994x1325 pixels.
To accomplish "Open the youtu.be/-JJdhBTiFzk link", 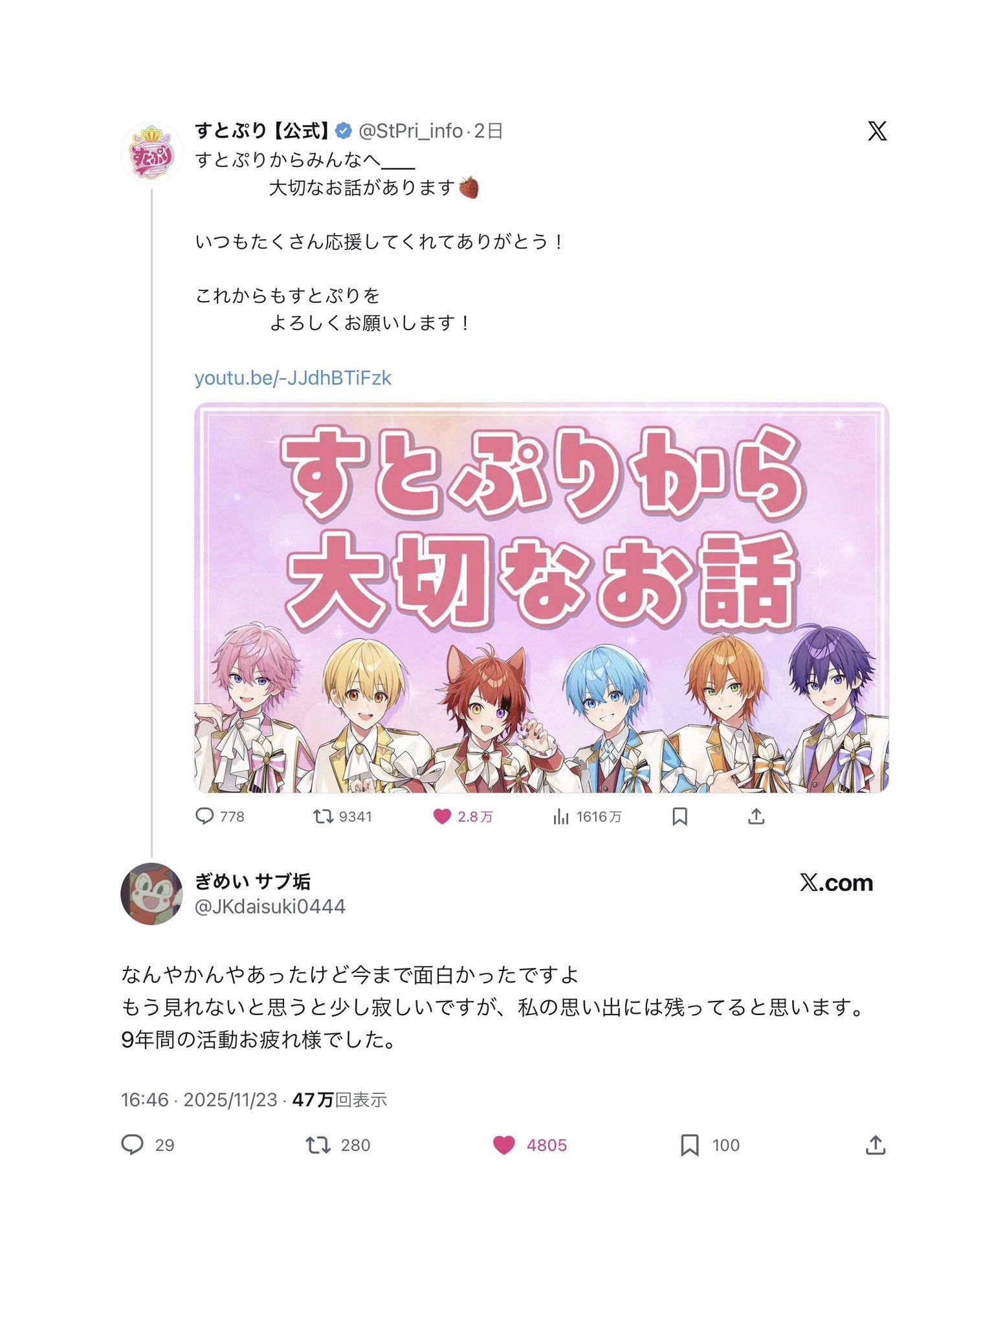I will (x=293, y=378).
